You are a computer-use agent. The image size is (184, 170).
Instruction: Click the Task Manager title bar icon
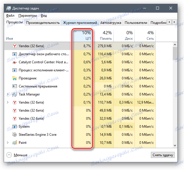click(8, 8)
